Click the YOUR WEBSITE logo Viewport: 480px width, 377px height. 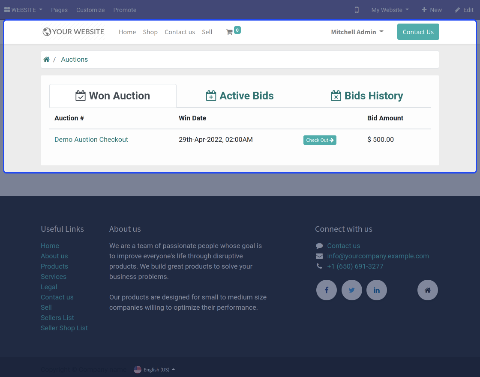pos(73,32)
